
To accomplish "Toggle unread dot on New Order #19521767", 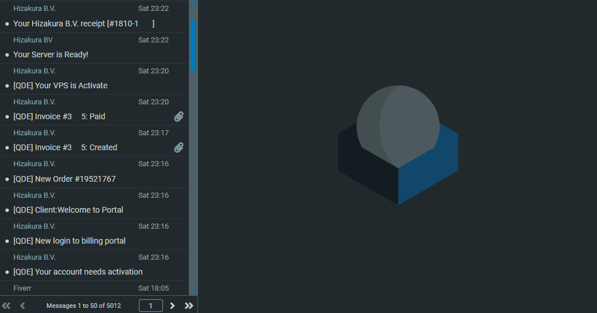I will [7, 179].
